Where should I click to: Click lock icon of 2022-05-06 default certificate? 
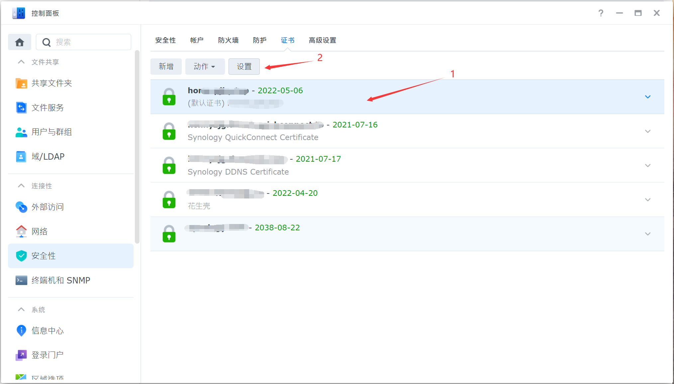[x=169, y=97]
